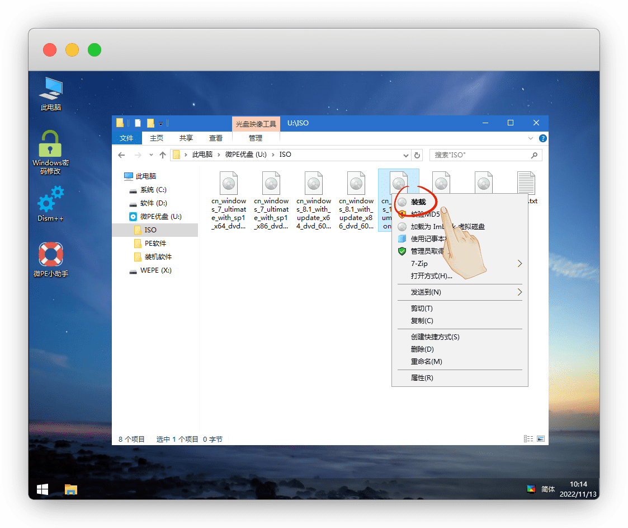
Task: Launch 微PE小助手 from the desktop
Action: [50, 259]
